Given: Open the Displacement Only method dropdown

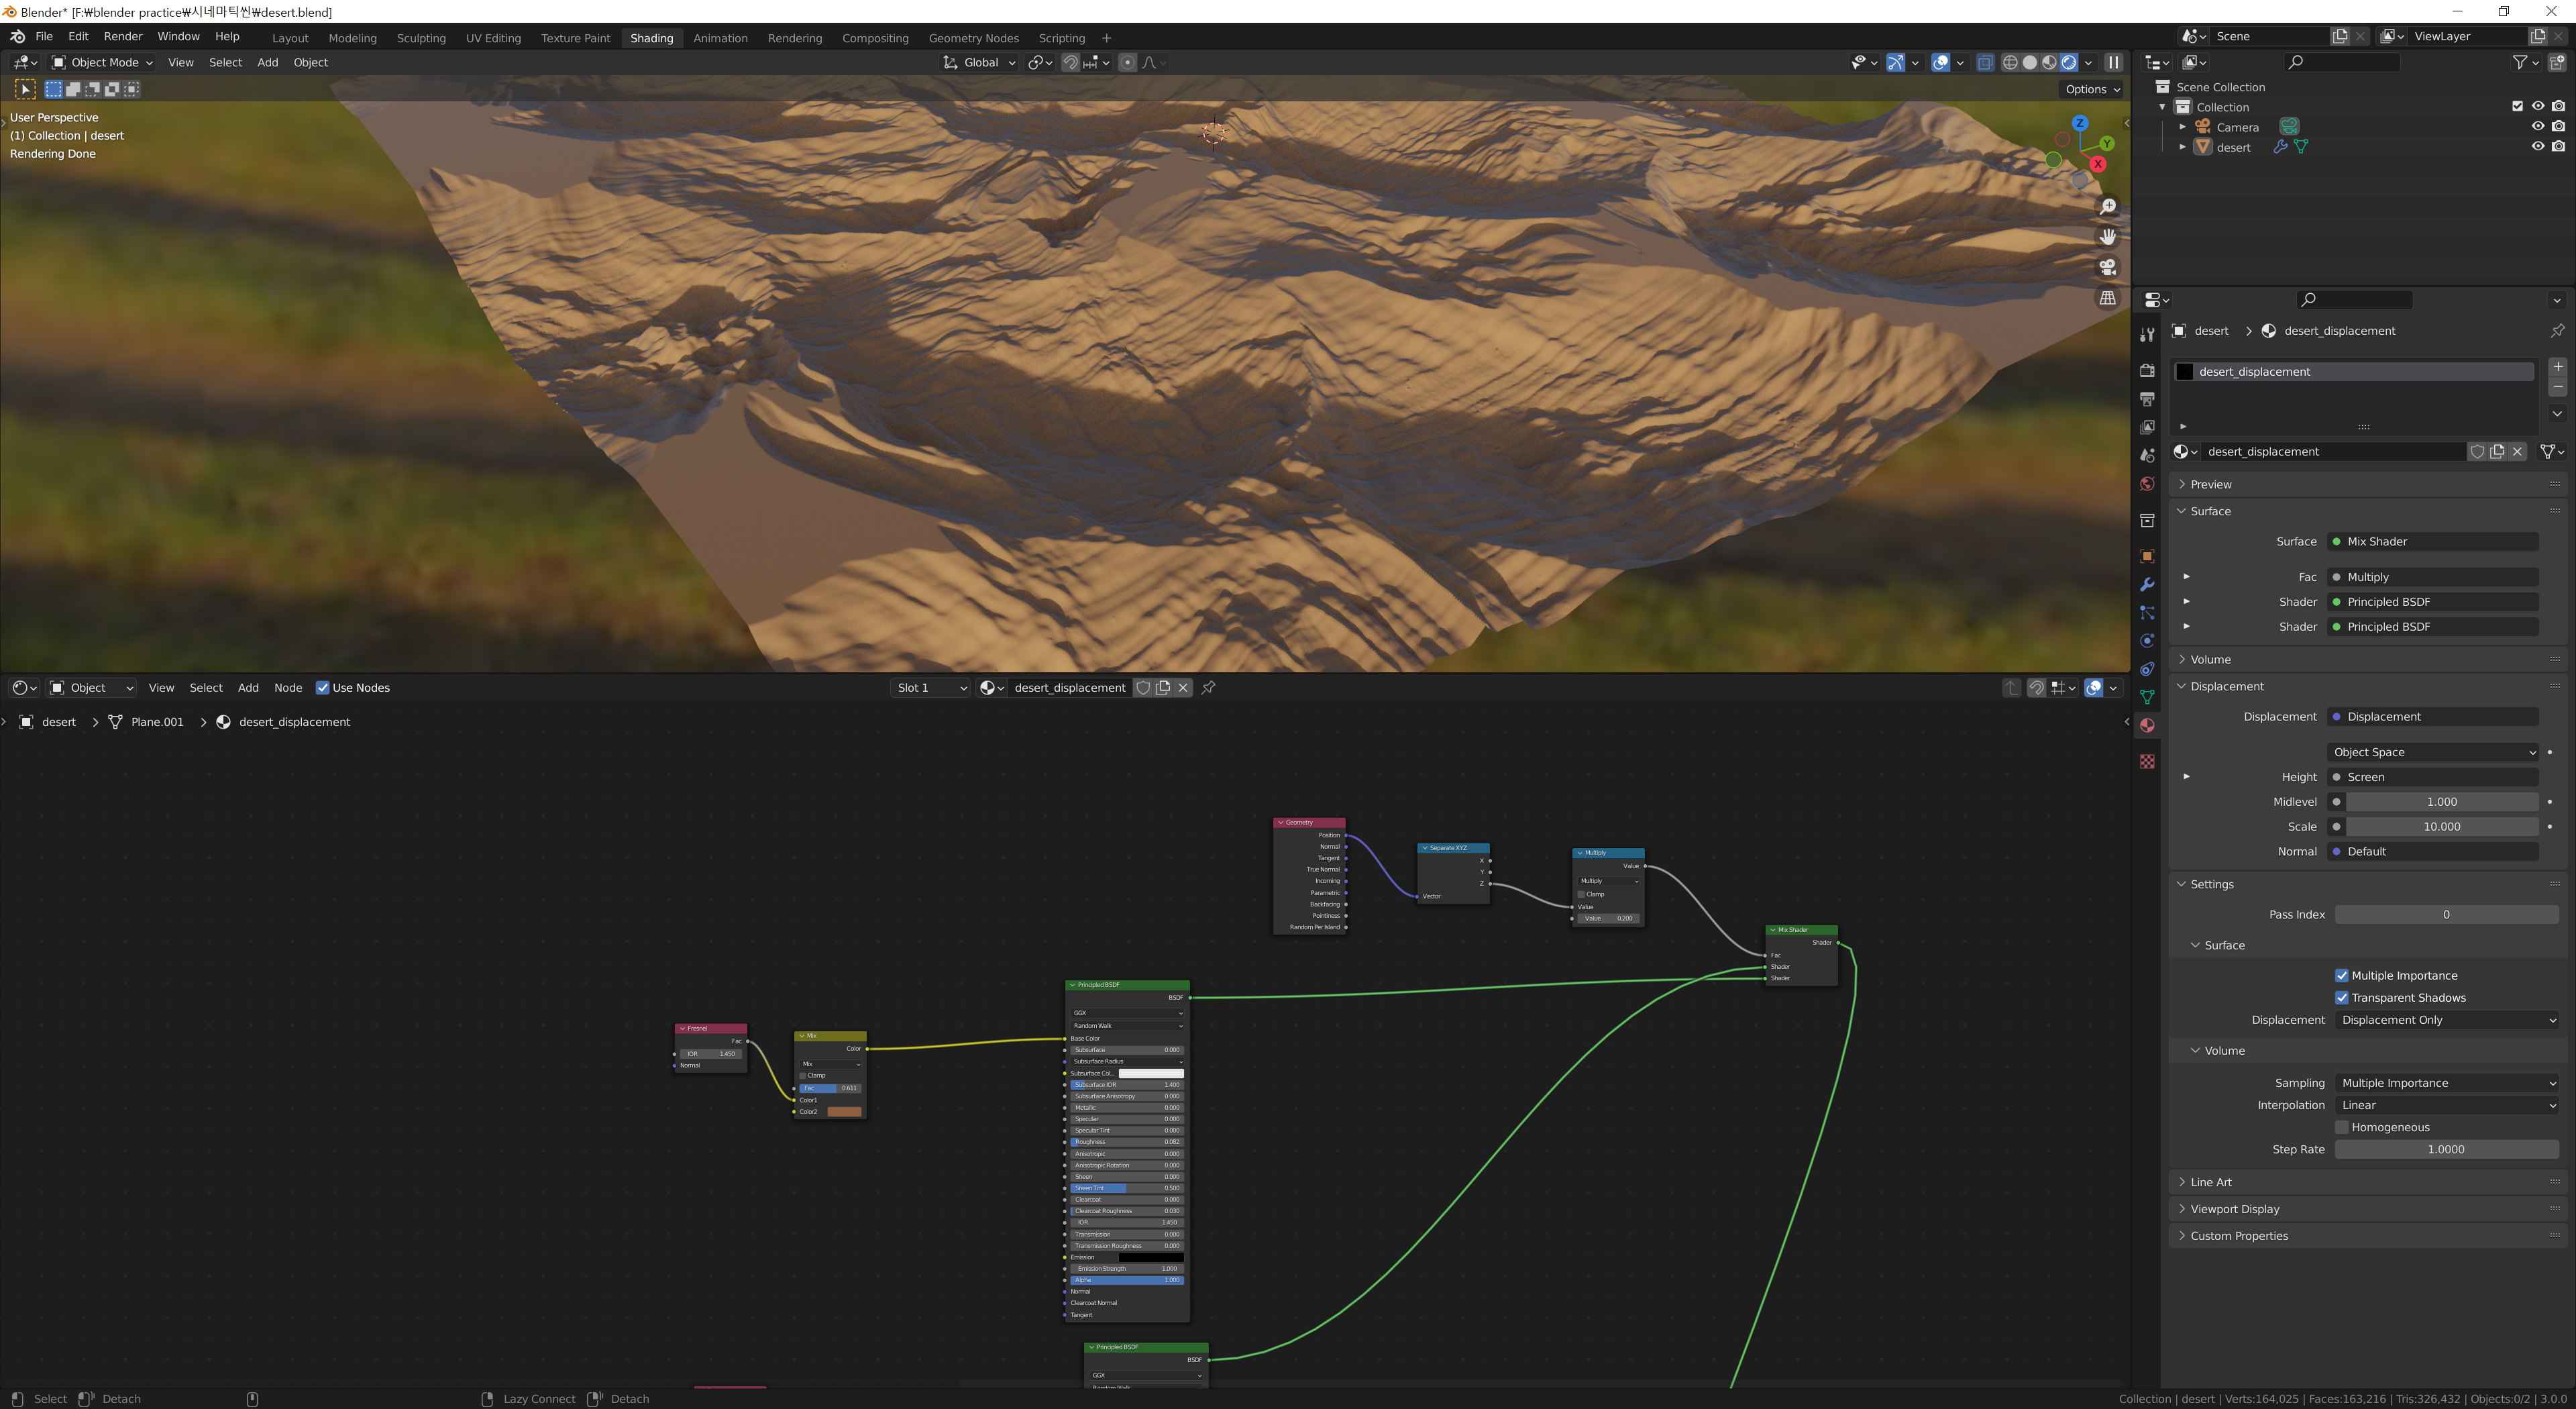Looking at the screenshot, I should coord(2447,1020).
